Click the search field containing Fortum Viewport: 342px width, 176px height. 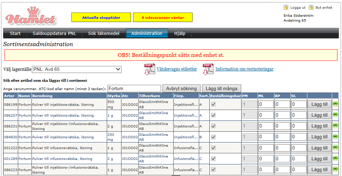(134, 89)
